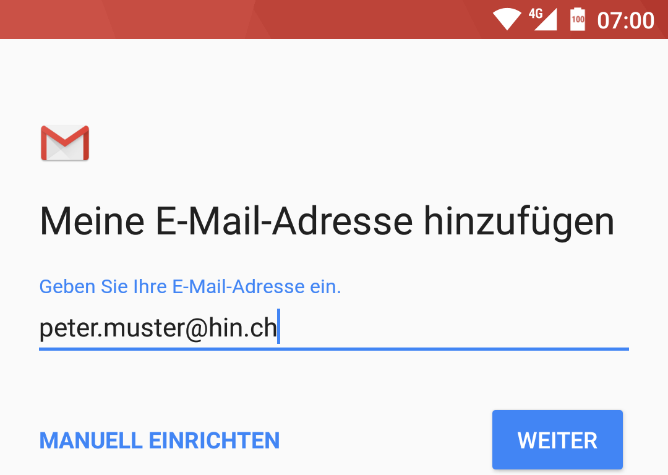
Task: Click empty space right of the typed email
Action: click(x=454, y=327)
